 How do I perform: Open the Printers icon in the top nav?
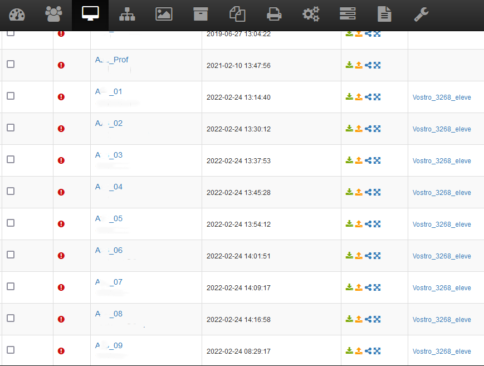274,14
